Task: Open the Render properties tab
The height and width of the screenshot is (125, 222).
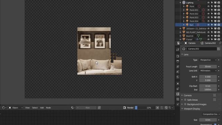Action: click(x=178, y=56)
